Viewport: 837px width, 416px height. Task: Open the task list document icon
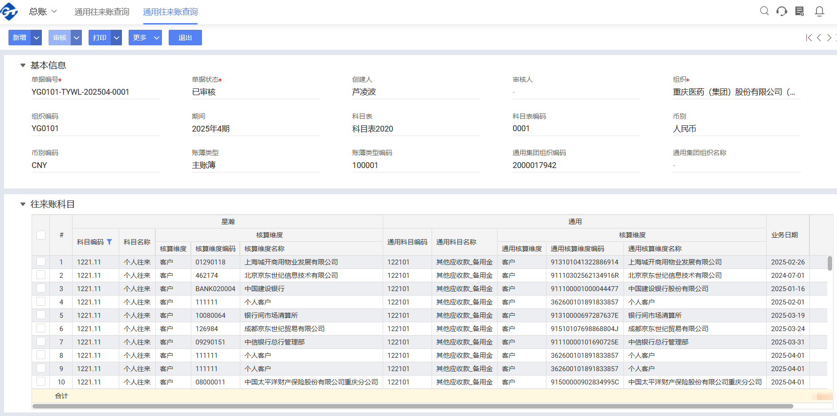pos(800,11)
